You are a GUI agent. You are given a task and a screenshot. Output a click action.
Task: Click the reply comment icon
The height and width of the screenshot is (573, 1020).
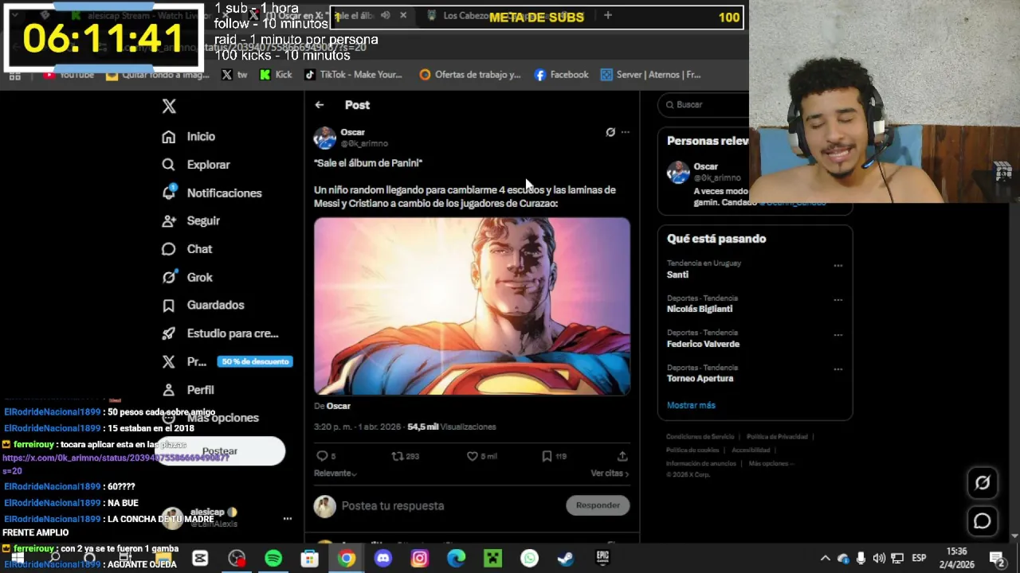coord(322,456)
